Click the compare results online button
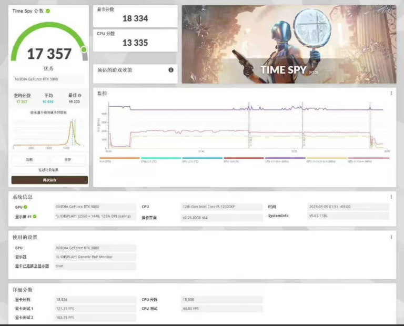This screenshot has width=404, height=326. (49, 170)
